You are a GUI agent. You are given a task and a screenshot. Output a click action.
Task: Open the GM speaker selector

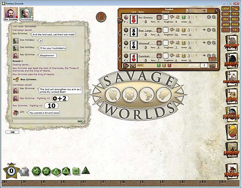click(x=12, y=132)
